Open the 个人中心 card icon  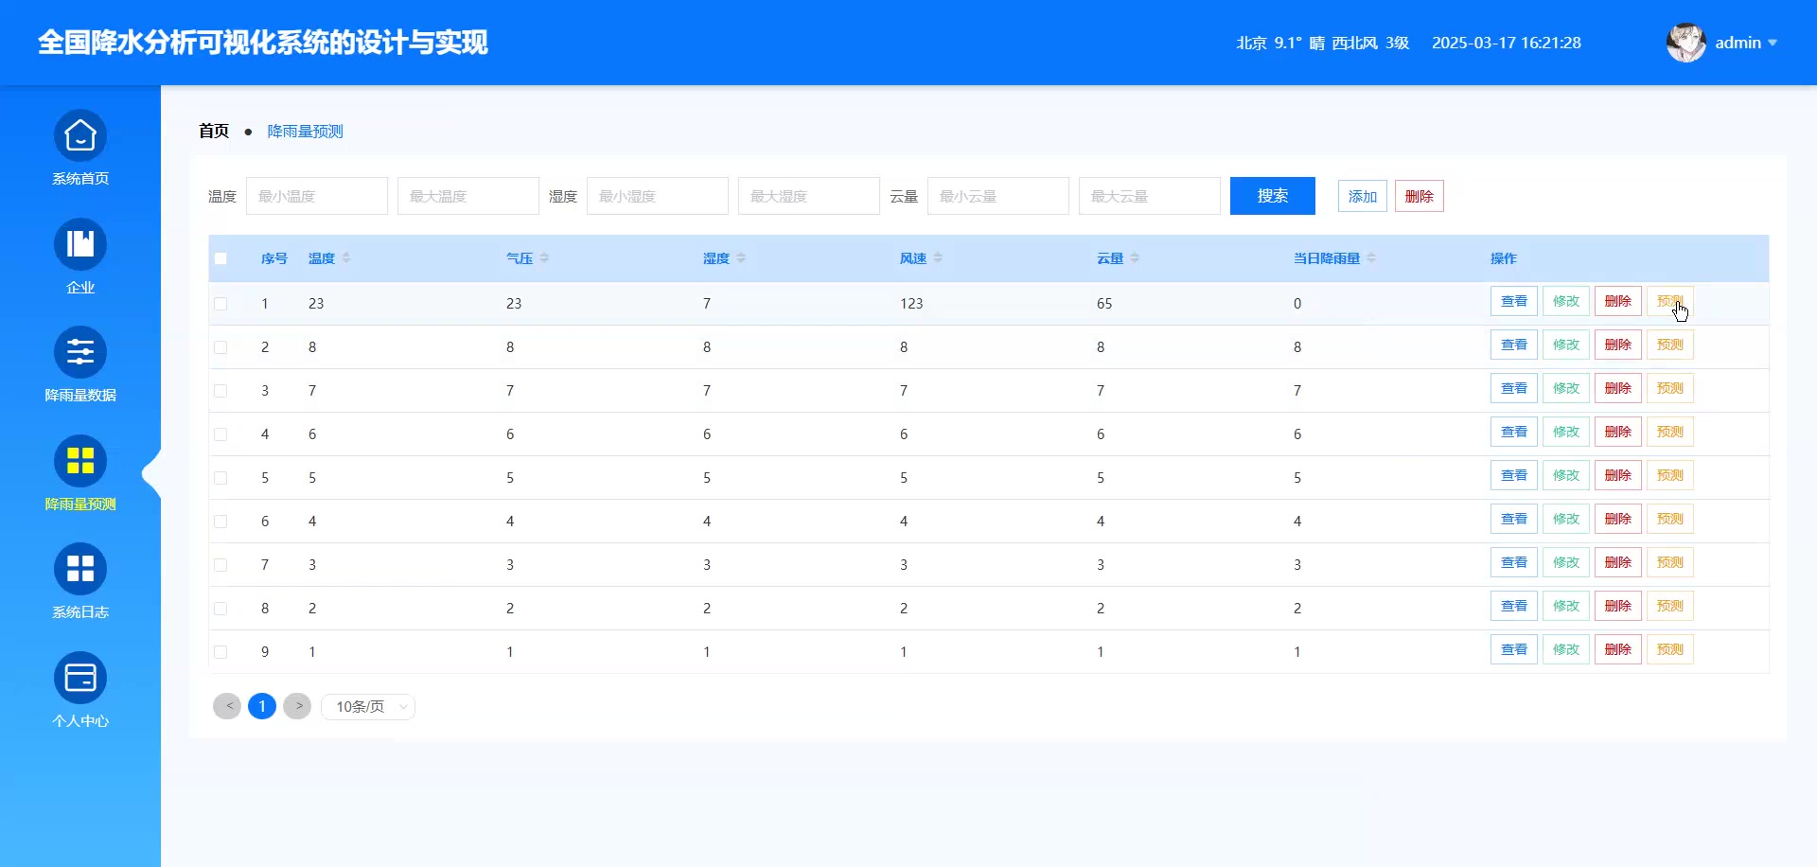click(80, 678)
